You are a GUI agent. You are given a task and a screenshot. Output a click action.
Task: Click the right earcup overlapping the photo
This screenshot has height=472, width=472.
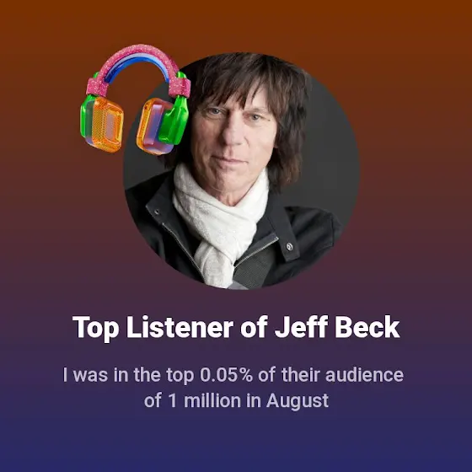(x=155, y=126)
